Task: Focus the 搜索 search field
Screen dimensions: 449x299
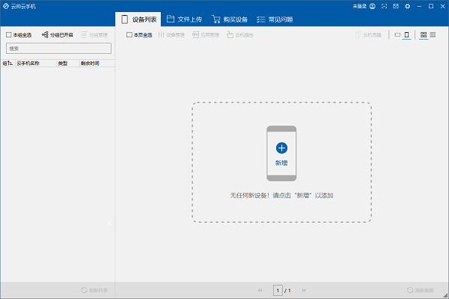Action: 58,49
